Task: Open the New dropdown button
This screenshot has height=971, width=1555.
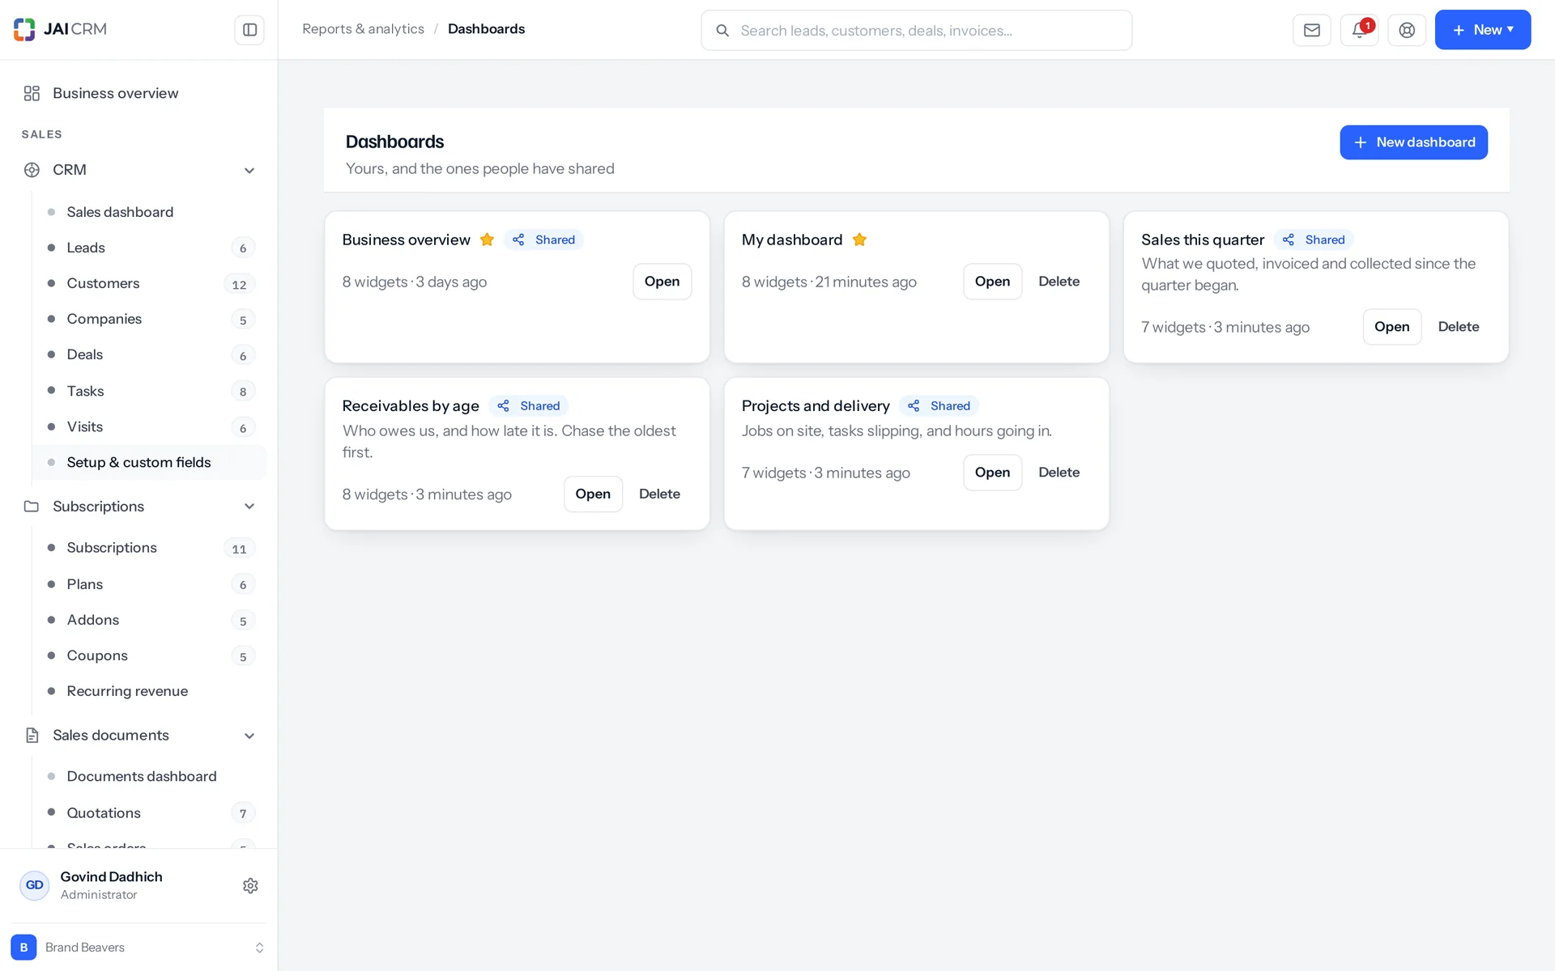Action: click(x=1482, y=30)
